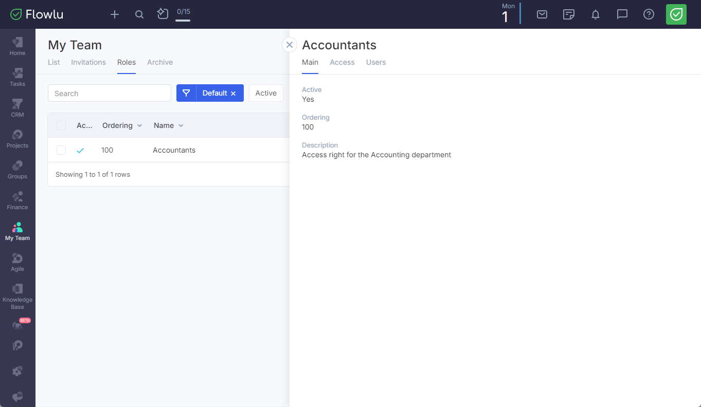Open the calendar showing Mon 1
Screen dimensions: 701x407
tap(509, 13)
